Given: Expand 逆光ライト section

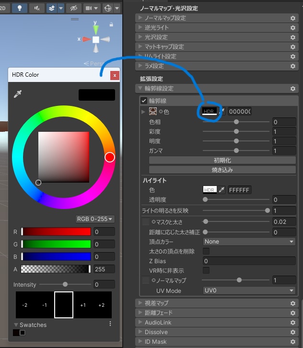Looking at the screenshot, I should click(140, 27).
